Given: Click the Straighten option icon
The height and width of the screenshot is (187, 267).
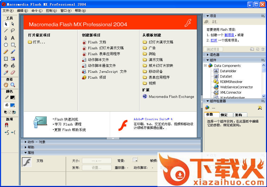Looking at the screenshot, I should point(13,132).
